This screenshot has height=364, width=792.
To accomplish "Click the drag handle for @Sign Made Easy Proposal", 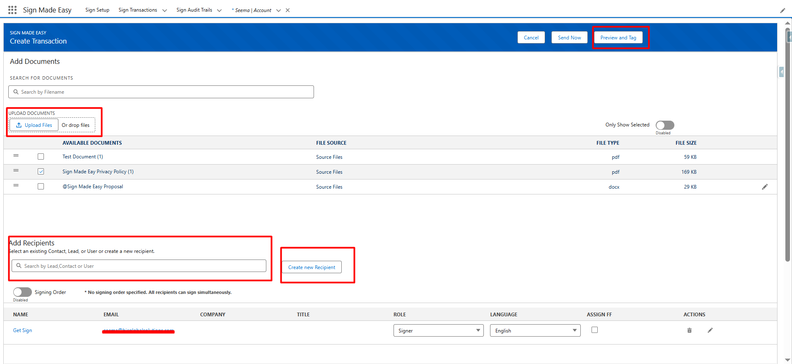I will point(16,185).
